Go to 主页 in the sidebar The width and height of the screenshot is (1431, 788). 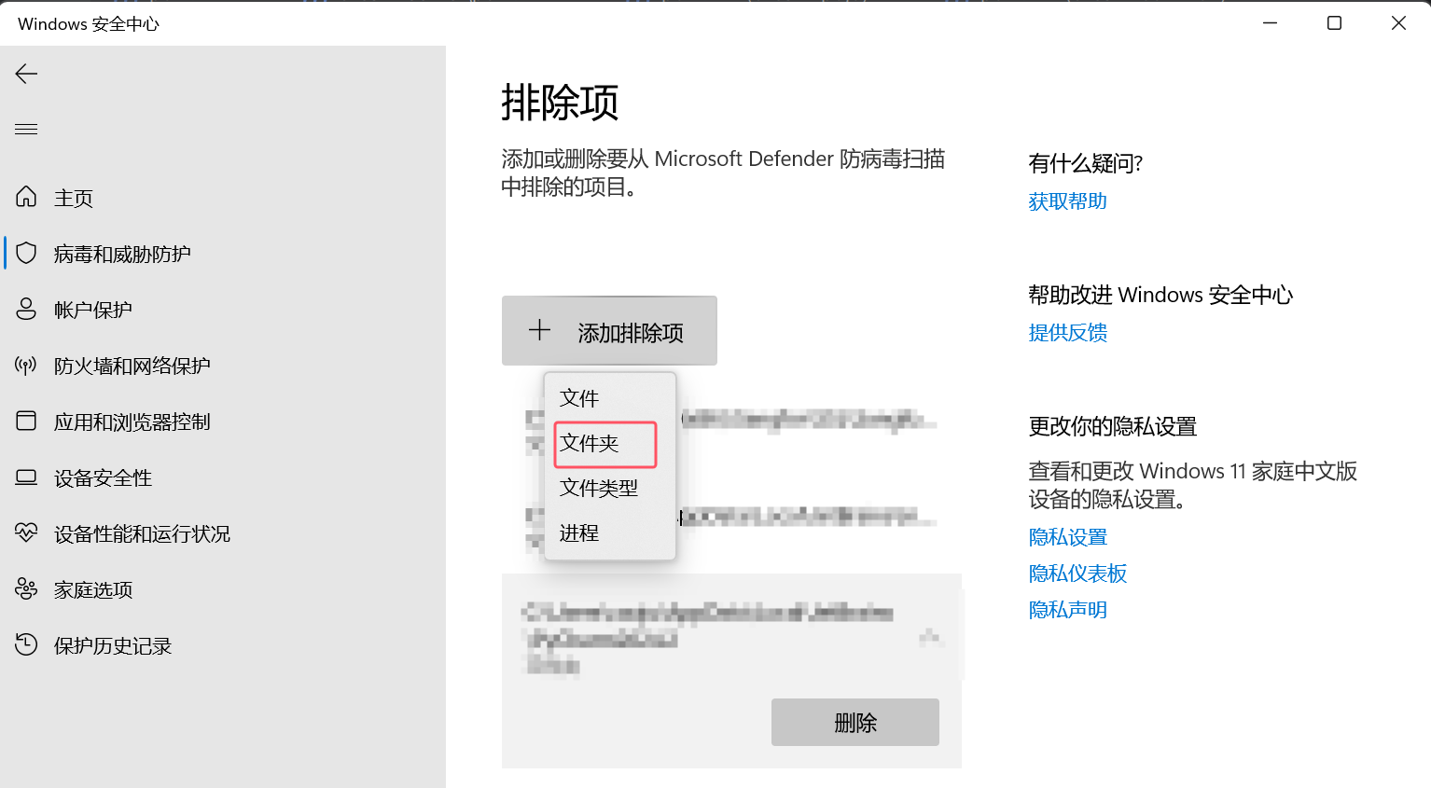coord(74,198)
